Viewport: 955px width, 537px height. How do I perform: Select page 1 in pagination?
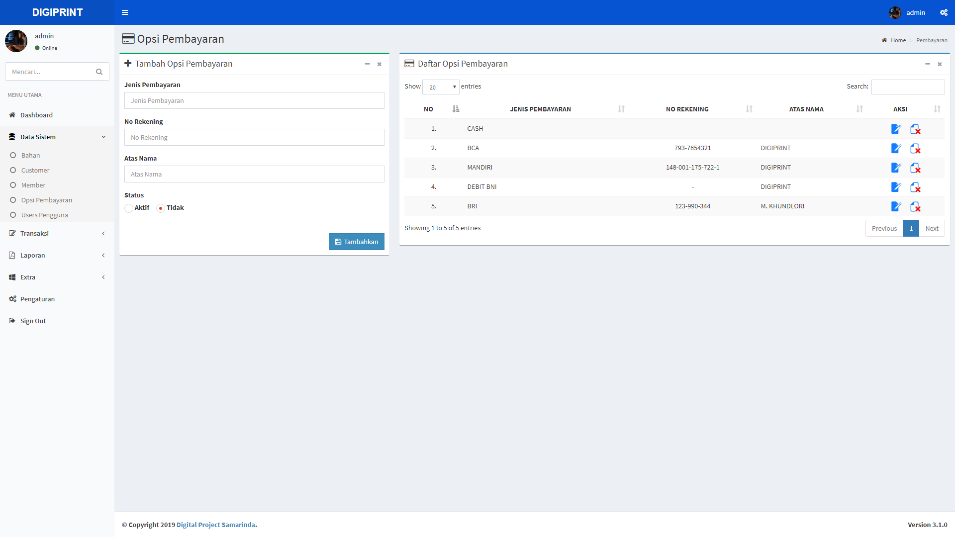click(911, 228)
